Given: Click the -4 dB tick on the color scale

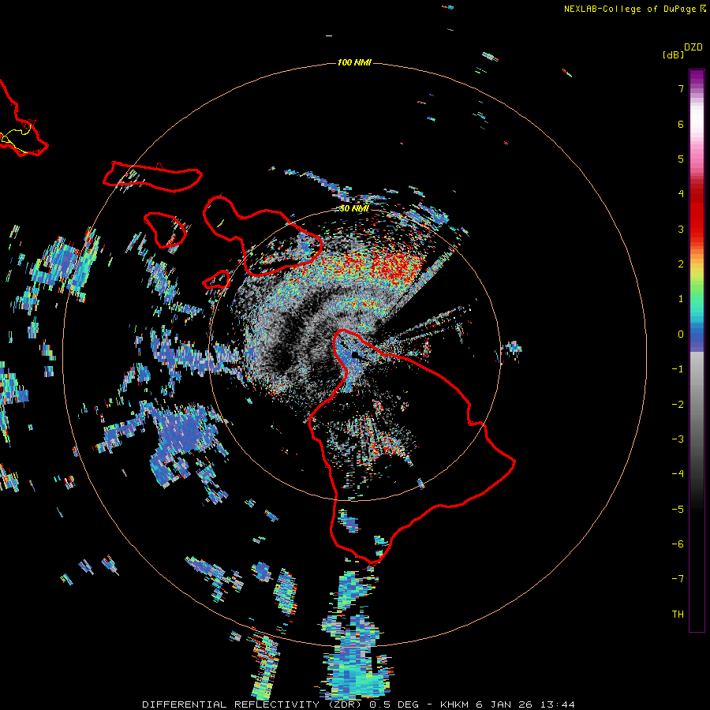Looking at the screenshot, I should [678, 474].
